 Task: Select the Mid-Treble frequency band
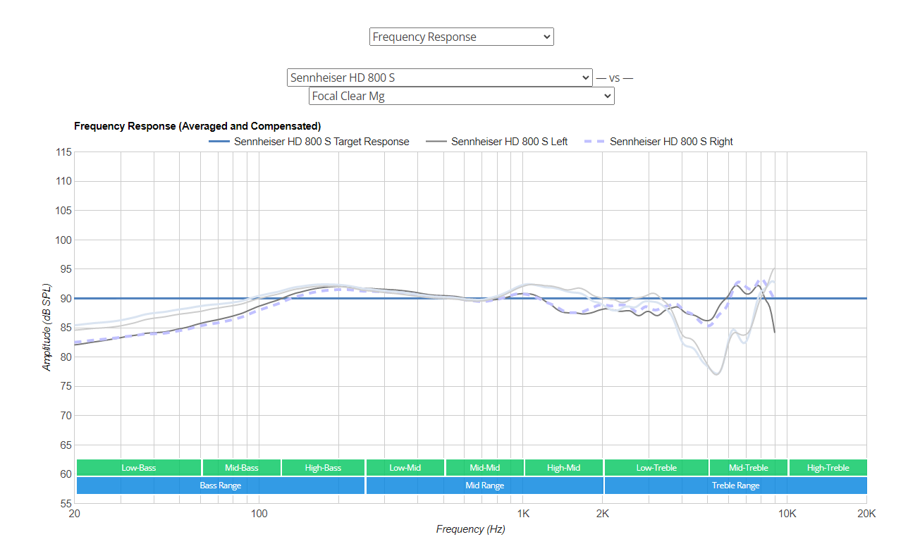[x=749, y=468]
